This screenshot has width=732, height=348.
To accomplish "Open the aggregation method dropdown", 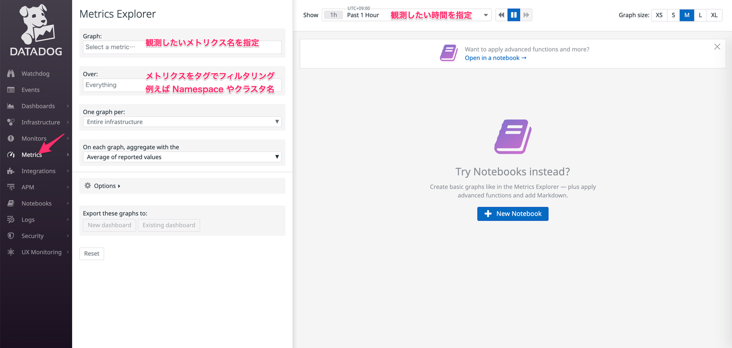I will [182, 157].
